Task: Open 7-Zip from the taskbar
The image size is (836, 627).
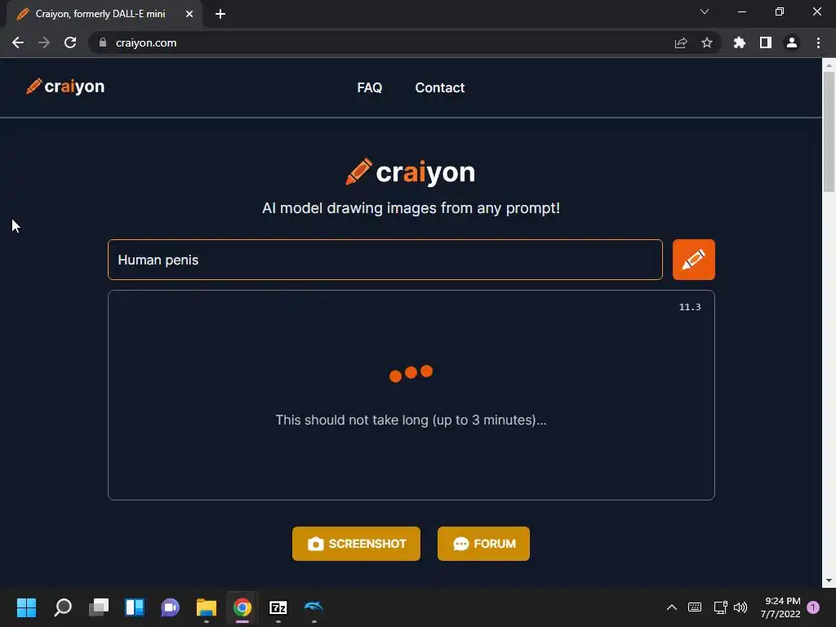Action: click(278, 607)
